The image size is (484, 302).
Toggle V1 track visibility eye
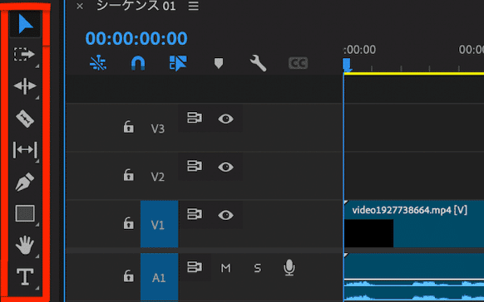[x=225, y=215]
